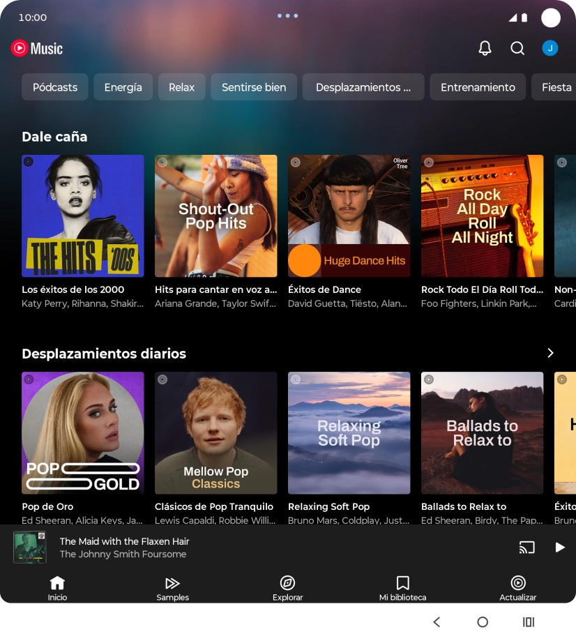
Task: Cast to a device icon
Action: point(527,548)
